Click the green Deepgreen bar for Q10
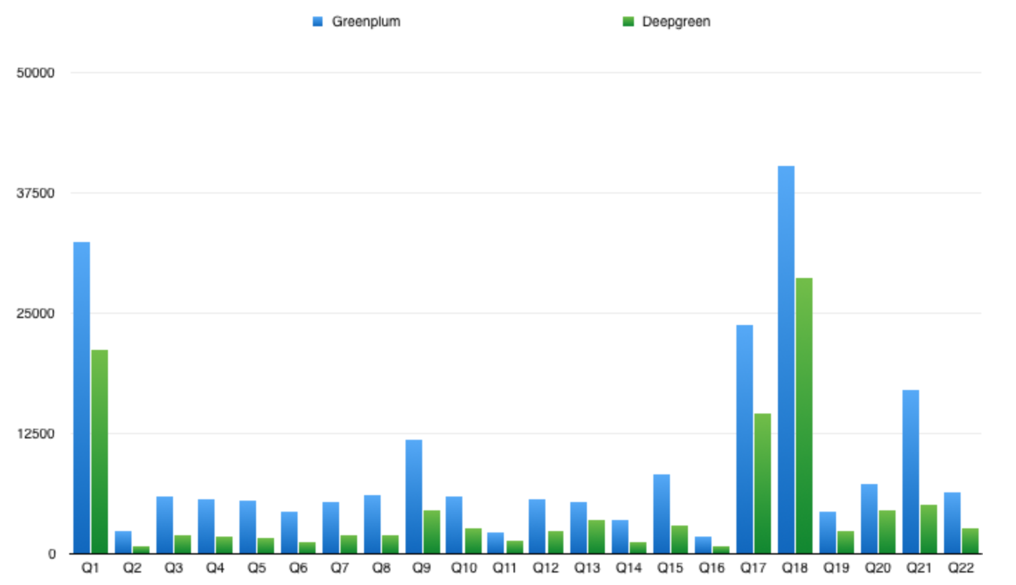This screenshot has width=1016, height=585. click(473, 541)
